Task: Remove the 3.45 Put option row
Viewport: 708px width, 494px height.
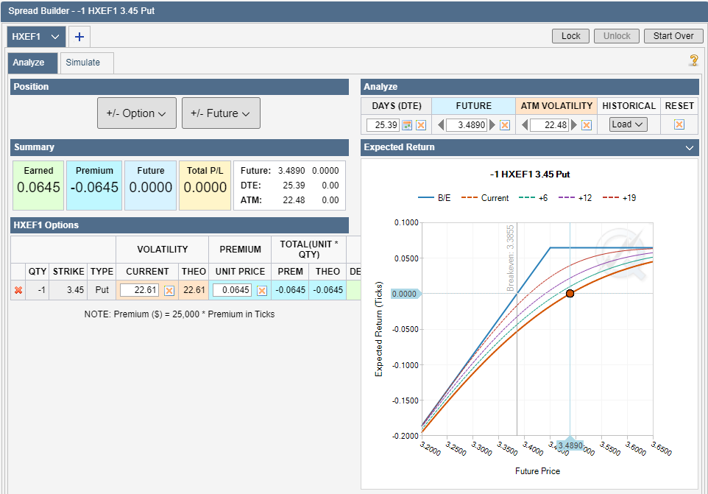Action: point(18,290)
